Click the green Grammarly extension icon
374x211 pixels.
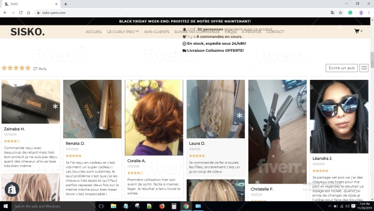350,13
